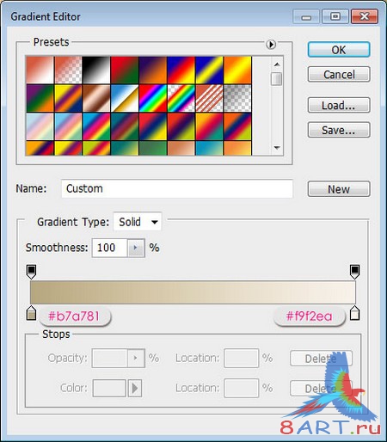Open the Gradient Type dropdown
The height and width of the screenshot is (442, 387).
[x=138, y=222]
